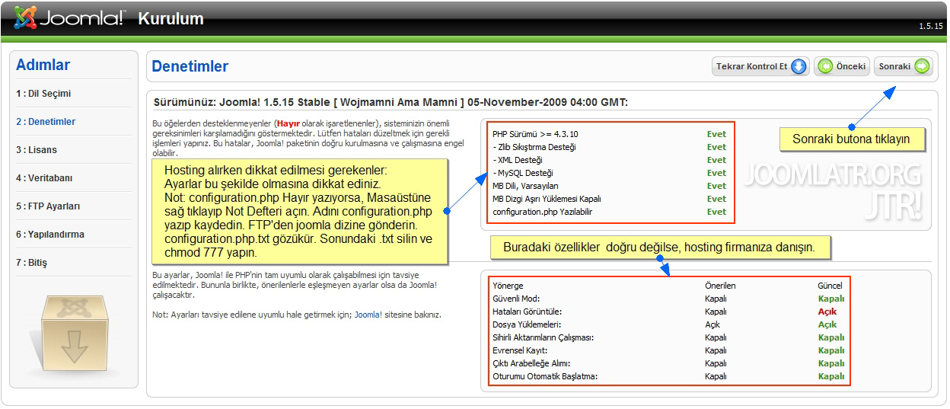Select step 2 : Denetimler
950x409 pixels.
[46, 122]
